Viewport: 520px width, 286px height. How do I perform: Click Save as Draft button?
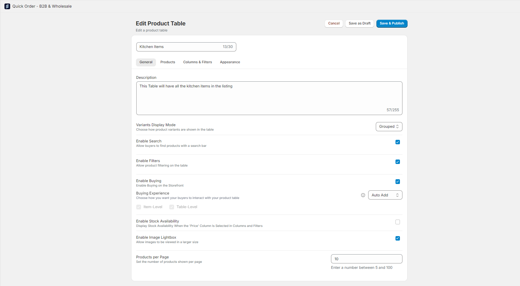point(360,24)
